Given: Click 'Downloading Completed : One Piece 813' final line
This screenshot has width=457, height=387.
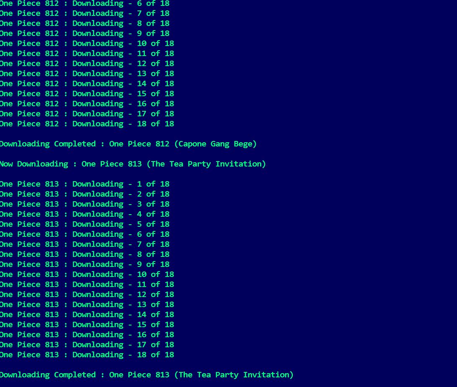Looking at the screenshot, I should click(147, 375).
